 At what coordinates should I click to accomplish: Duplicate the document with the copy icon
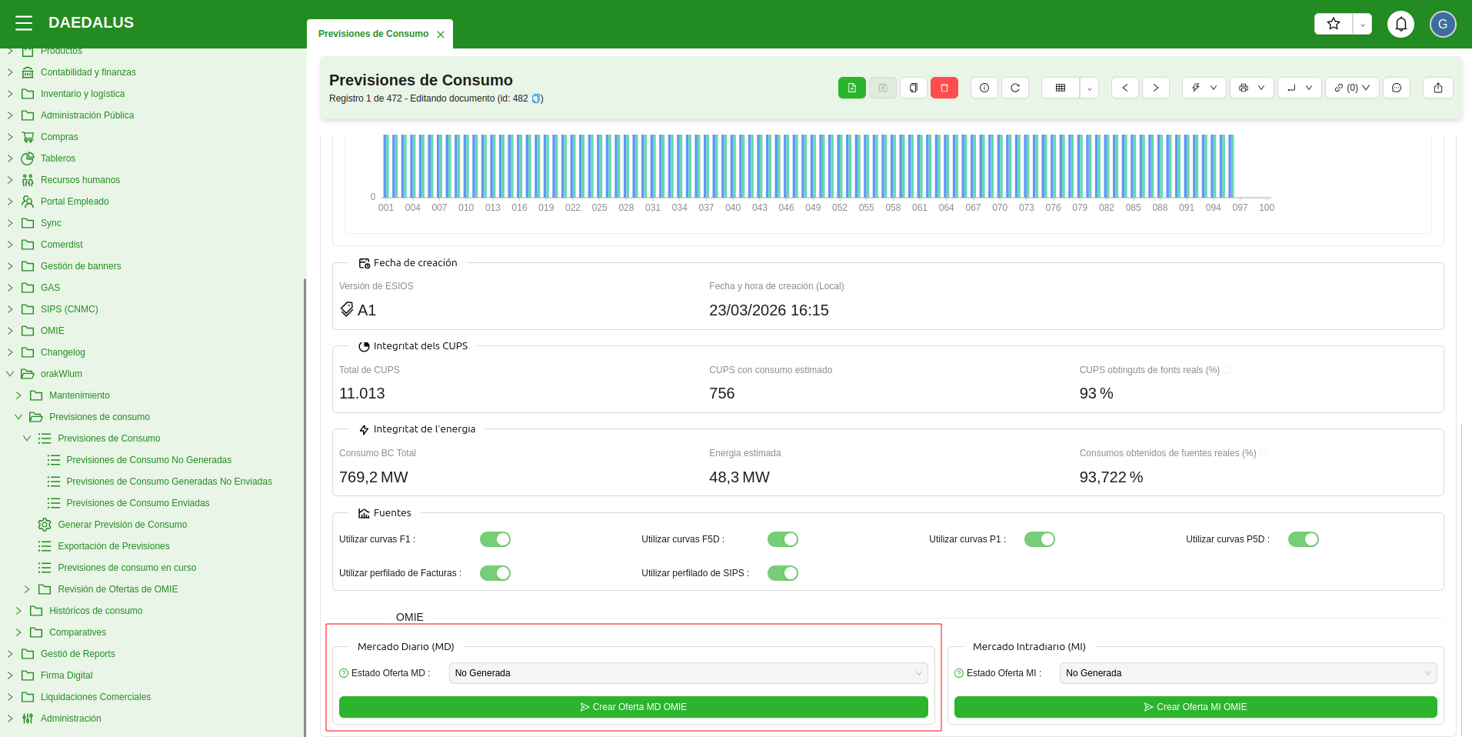pos(913,88)
